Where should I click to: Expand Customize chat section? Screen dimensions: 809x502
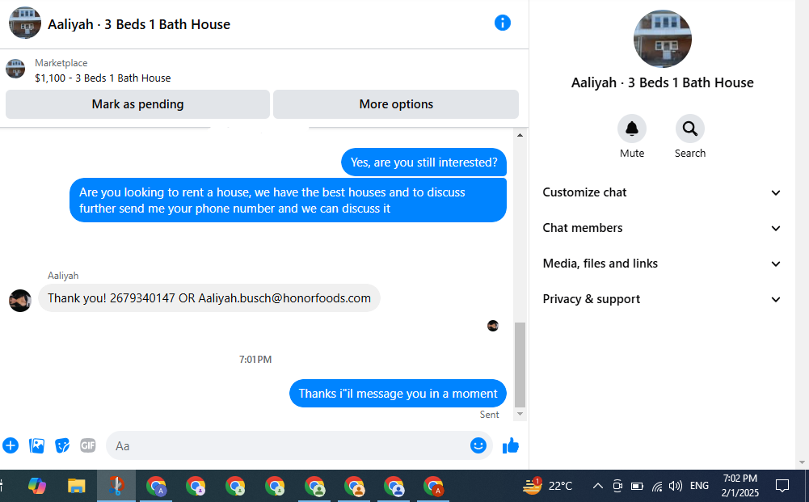pos(662,192)
